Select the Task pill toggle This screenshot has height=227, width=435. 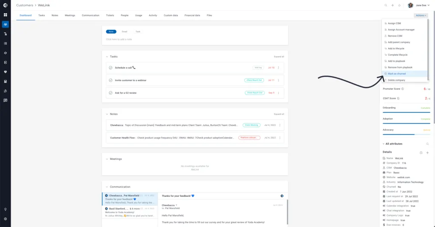pyautogui.click(x=138, y=31)
